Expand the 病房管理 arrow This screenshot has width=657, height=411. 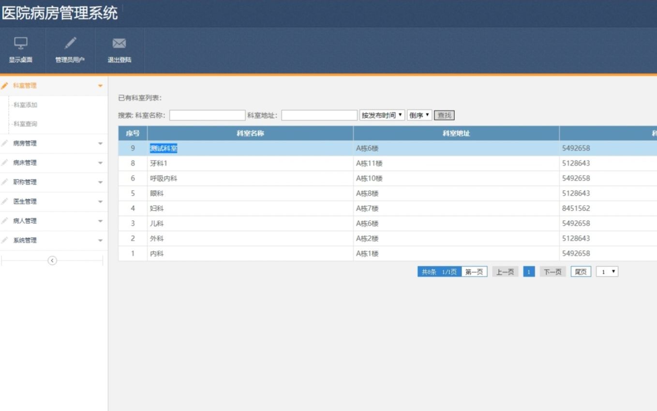tap(100, 144)
